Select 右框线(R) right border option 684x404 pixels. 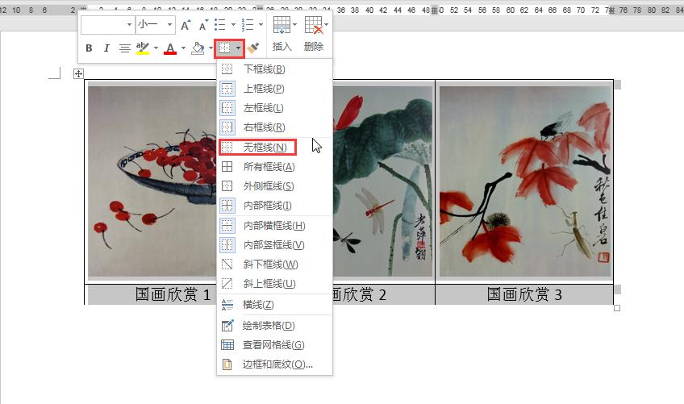[274, 127]
